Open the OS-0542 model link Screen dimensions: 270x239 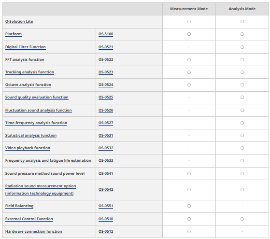coord(106,190)
